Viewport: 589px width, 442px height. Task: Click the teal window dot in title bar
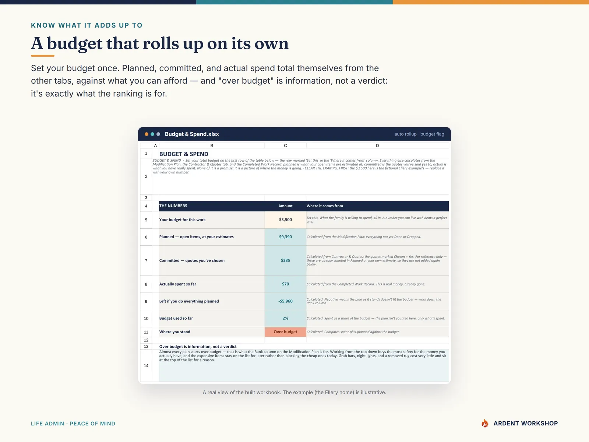tap(152, 134)
